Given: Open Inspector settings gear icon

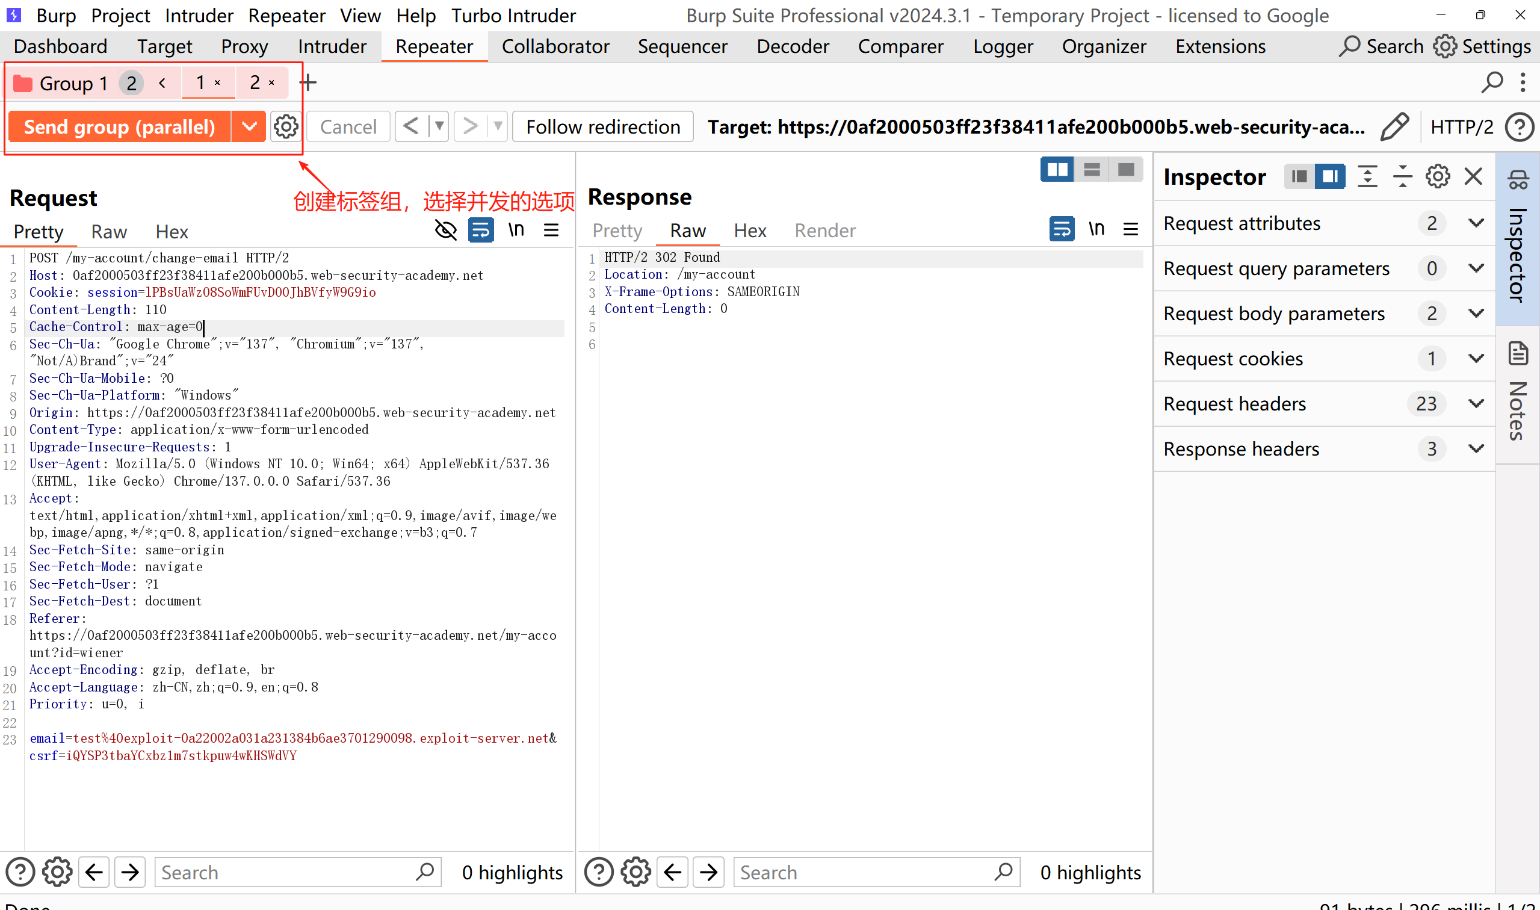Looking at the screenshot, I should pyautogui.click(x=1437, y=176).
